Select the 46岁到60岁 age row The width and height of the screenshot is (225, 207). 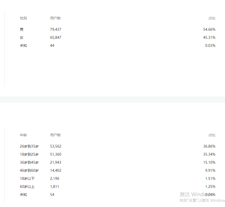click(x=118, y=170)
